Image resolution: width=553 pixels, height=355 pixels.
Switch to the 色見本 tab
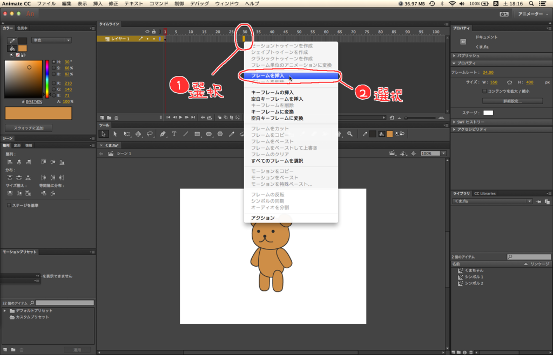tap(22, 28)
